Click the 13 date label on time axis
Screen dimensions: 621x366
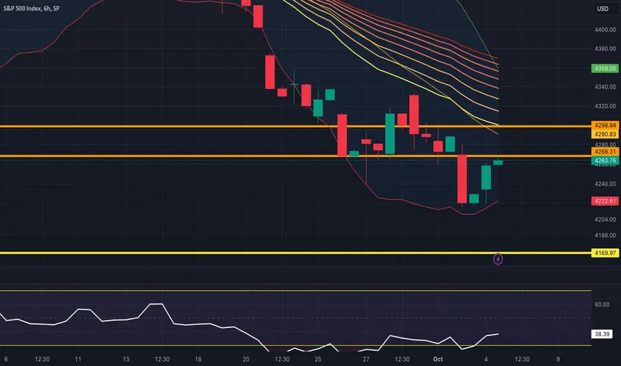point(126,359)
